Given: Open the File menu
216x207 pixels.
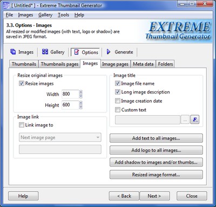Looking at the screenshot, I should click(x=9, y=15).
